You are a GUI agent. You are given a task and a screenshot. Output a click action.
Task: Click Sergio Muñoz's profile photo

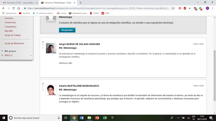(51, 48)
